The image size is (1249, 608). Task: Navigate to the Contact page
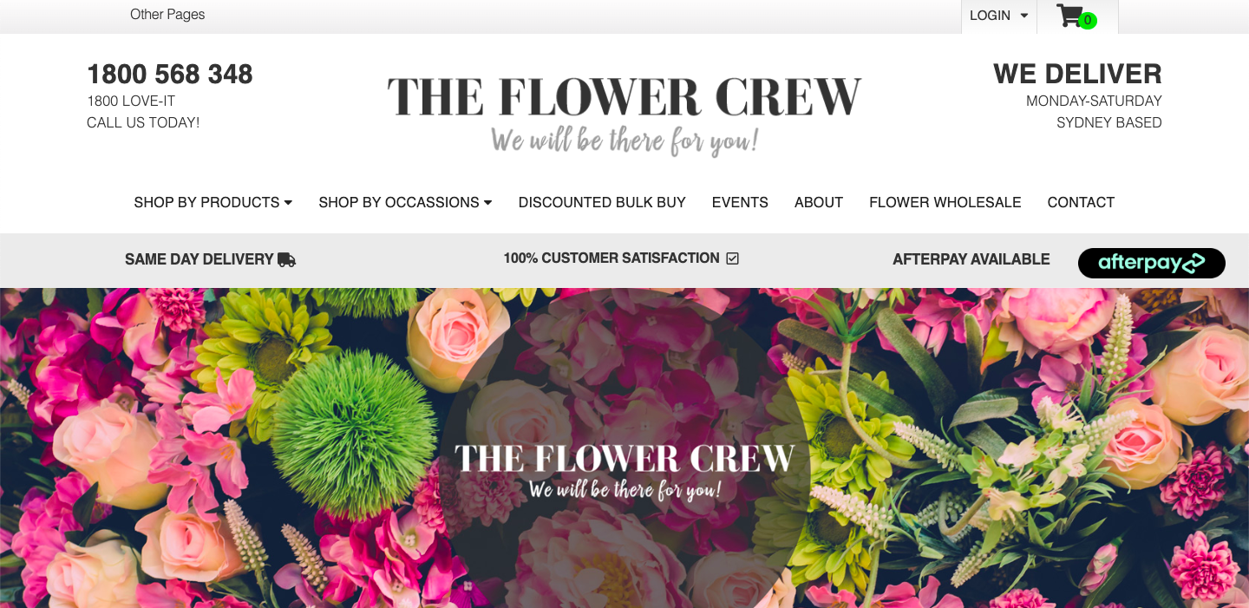coord(1081,202)
